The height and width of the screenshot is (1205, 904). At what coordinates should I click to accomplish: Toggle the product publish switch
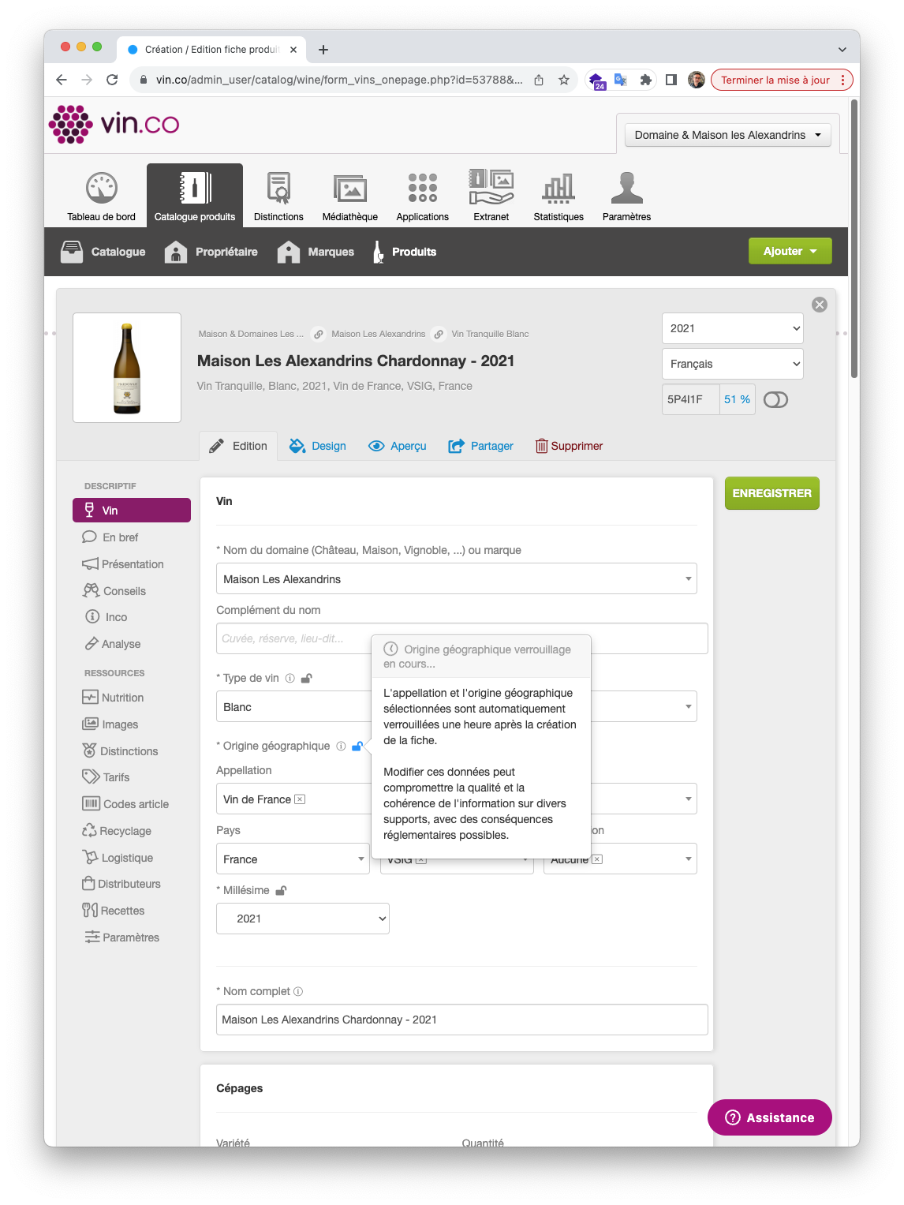[x=775, y=399]
